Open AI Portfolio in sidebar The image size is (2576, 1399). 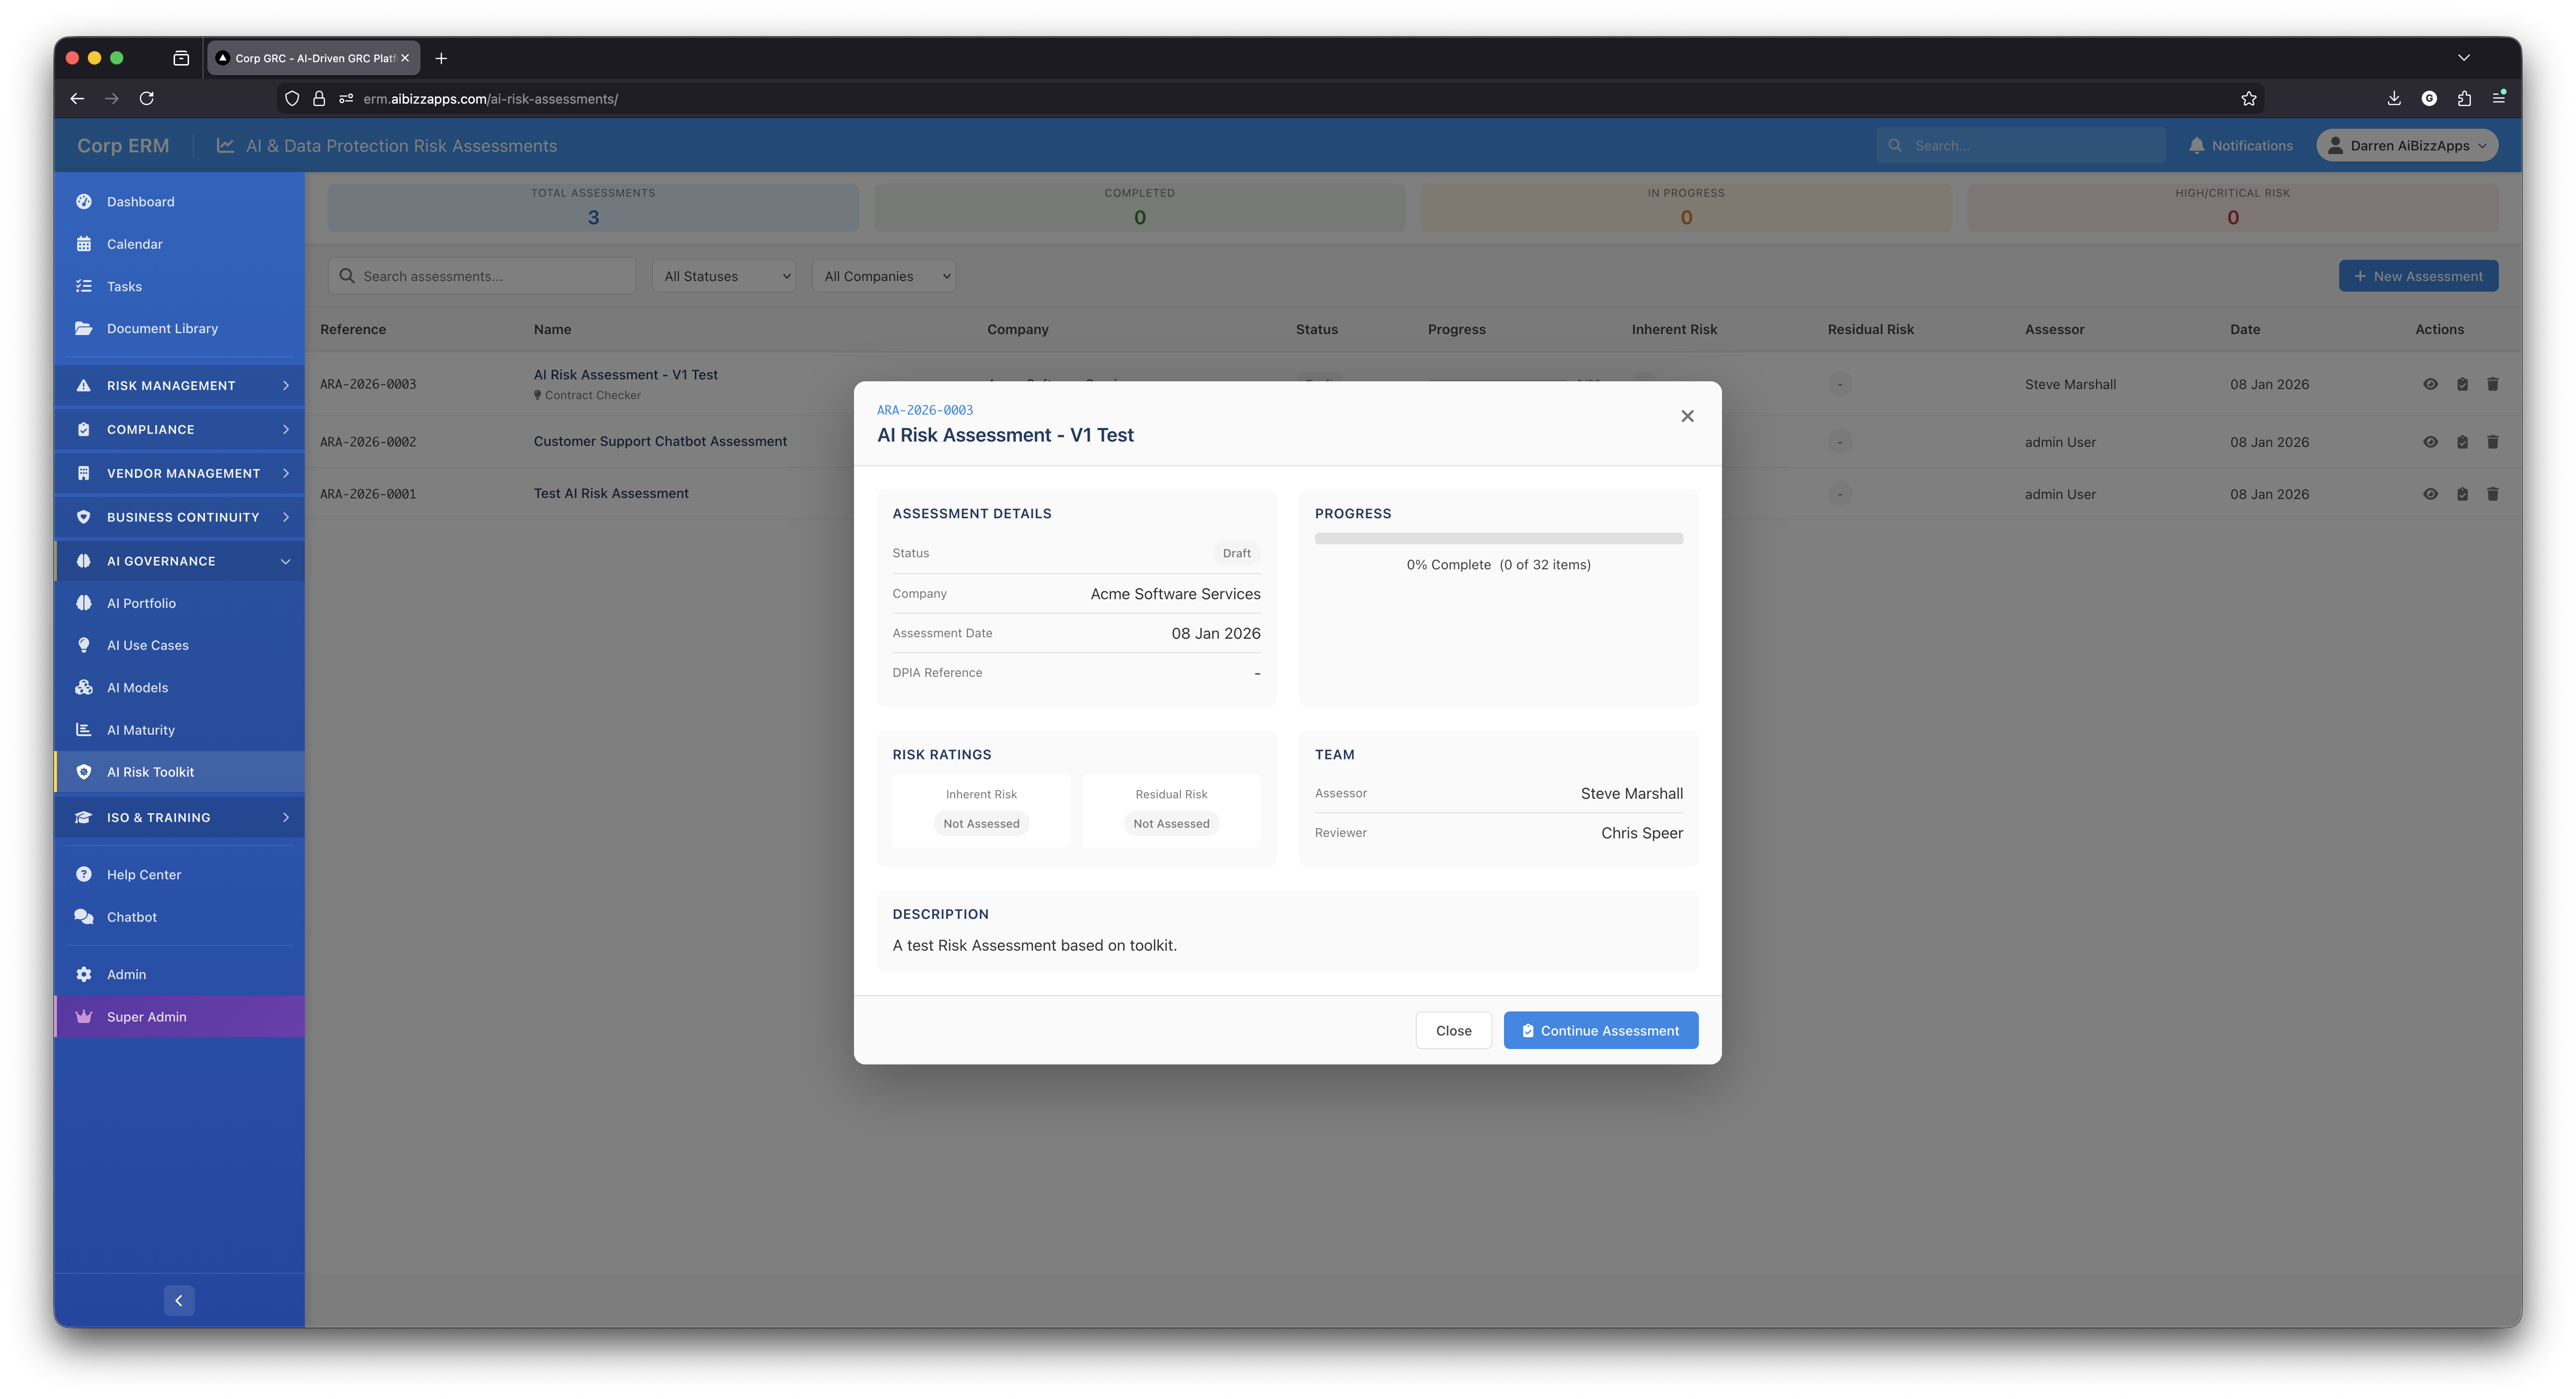tap(141, 603)
